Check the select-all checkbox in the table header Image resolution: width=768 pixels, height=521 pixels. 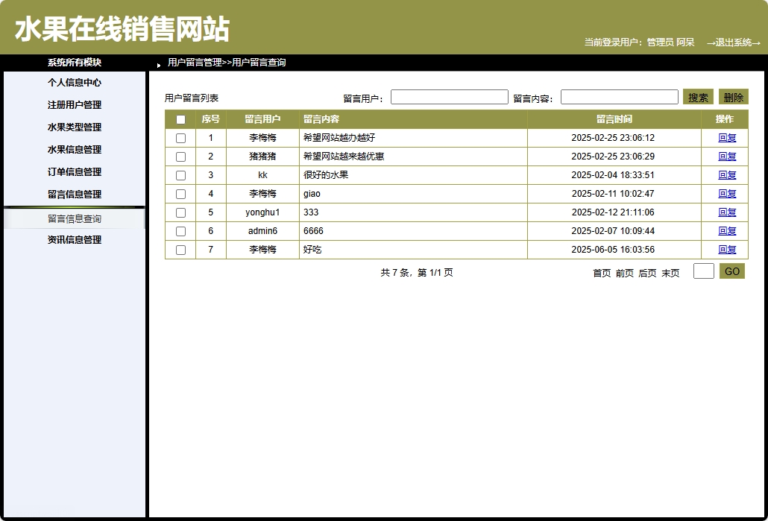coord(180,119)
